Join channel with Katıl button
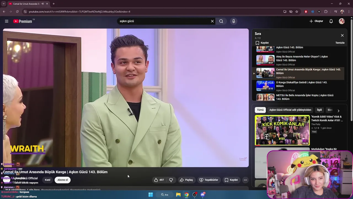The image size is (353, 199). tap(47, 180)
